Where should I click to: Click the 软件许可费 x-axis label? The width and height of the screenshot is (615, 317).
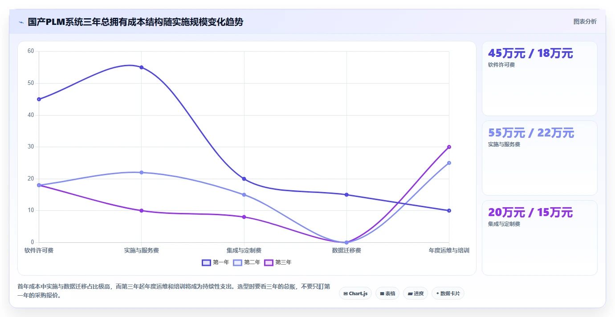(39, 251)
